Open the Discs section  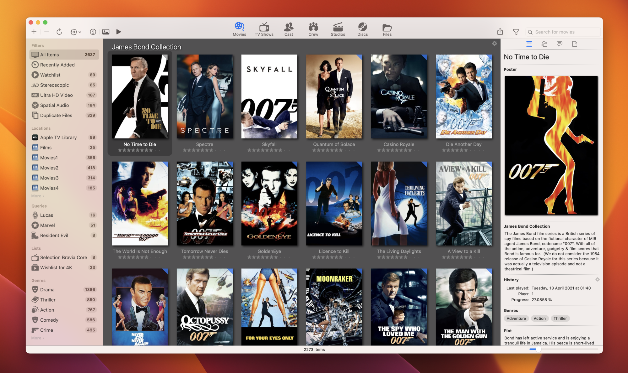[362, 29]
